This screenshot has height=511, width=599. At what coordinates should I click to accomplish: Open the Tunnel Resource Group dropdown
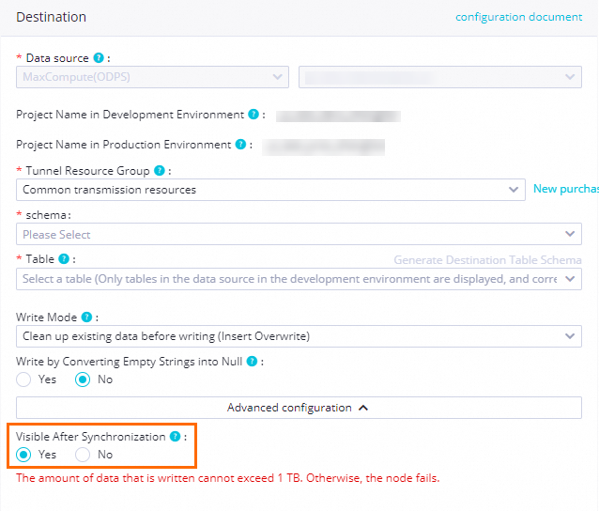(270, 190)
